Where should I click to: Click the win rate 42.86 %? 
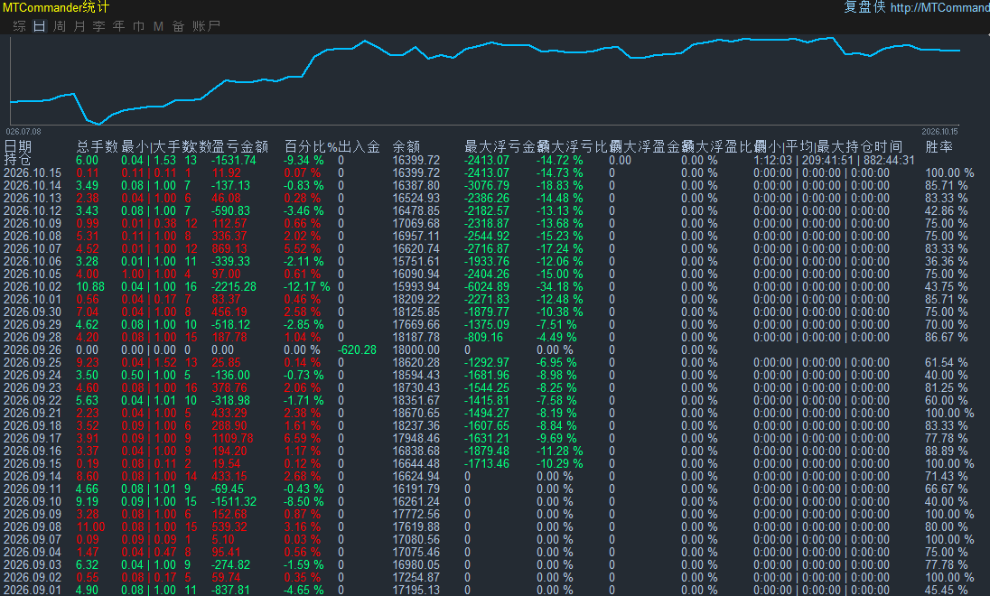coord(947,211)
